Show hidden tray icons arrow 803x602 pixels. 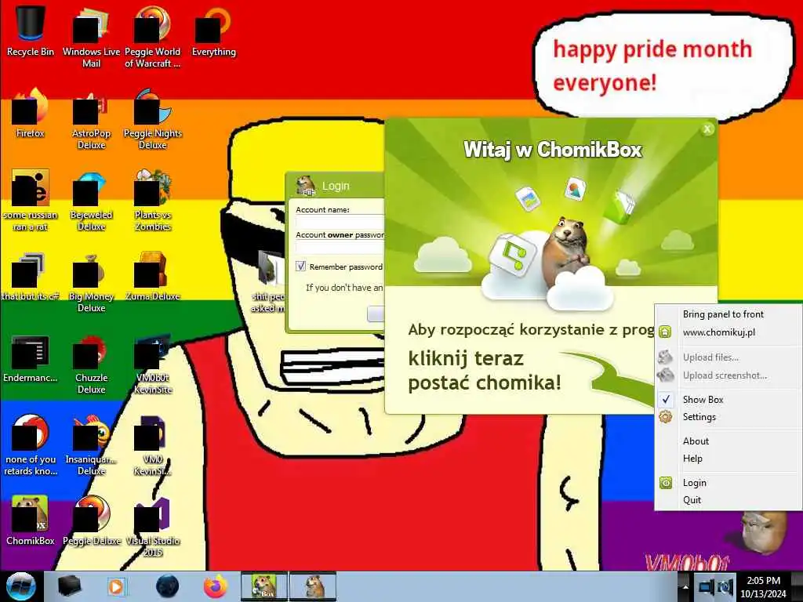(684, 586)
